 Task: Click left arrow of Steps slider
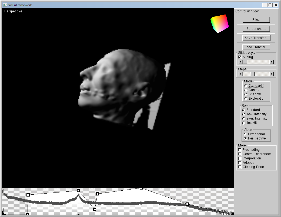pos(240,74)
